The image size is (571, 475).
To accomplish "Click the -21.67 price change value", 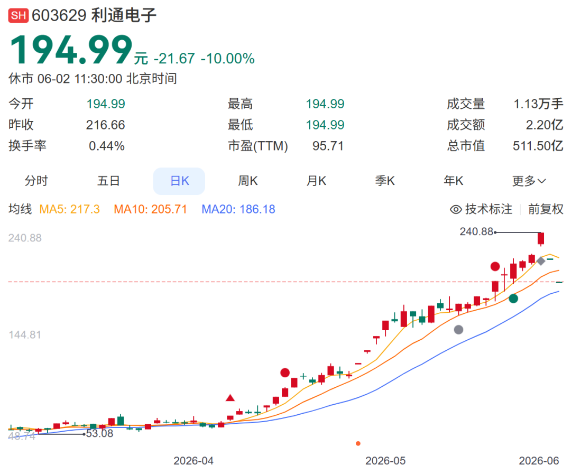I will (174, 59).
